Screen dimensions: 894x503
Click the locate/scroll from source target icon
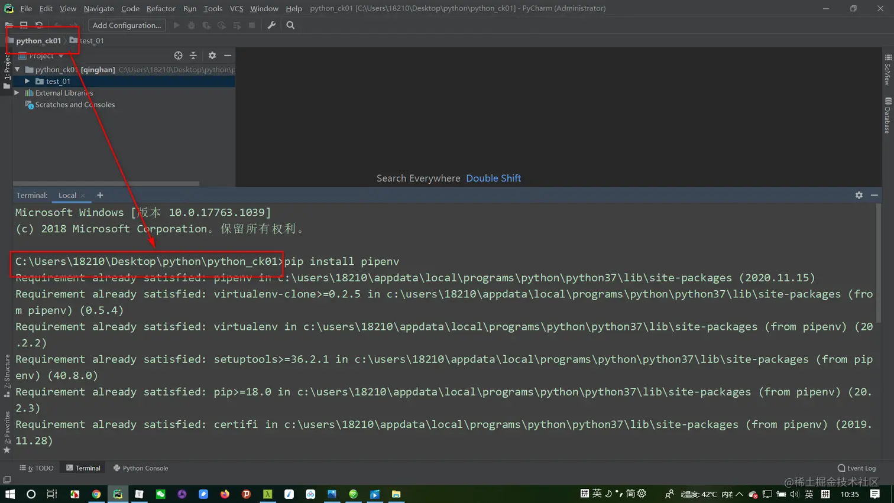(178, 56)
